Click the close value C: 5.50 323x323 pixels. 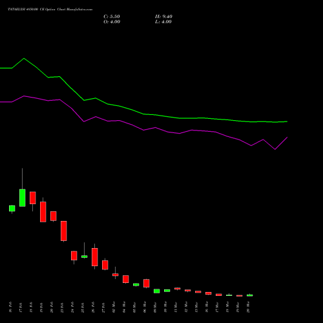tap(112, 17)
